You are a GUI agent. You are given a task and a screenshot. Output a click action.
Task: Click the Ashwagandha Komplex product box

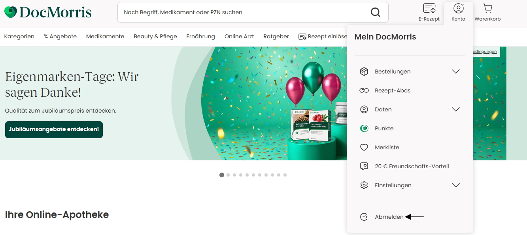[300, 125]
